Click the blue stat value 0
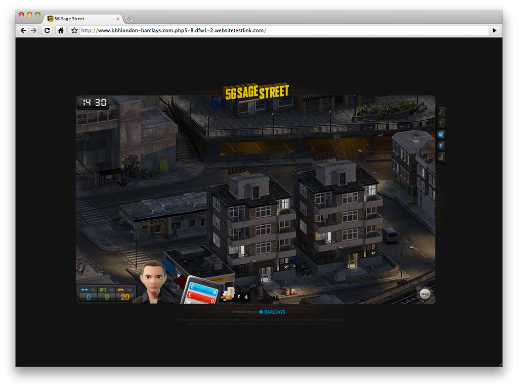518x388 pixels. [89, 297]
